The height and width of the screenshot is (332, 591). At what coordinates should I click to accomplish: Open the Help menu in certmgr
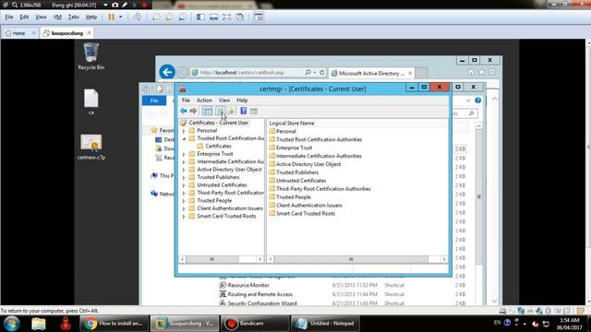242,101
